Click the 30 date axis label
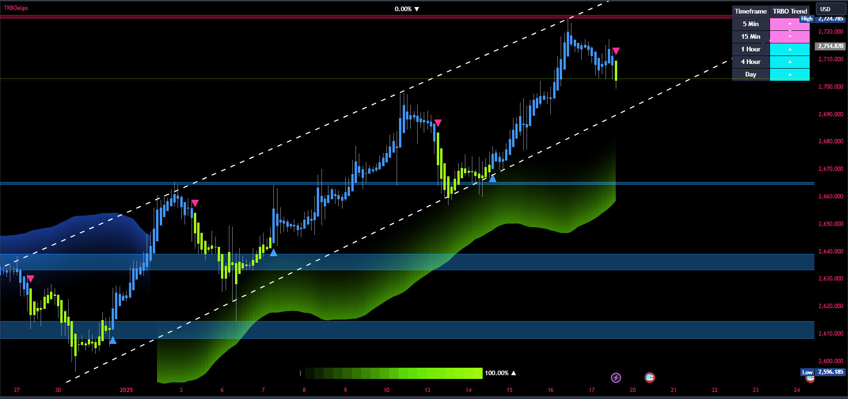Screen dimensions: 848x399 pyautogui.click(x=58, y=390)
